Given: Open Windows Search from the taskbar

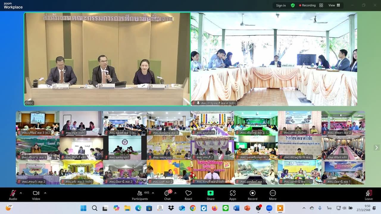Looking at the screenshot, I should point(94,208).
